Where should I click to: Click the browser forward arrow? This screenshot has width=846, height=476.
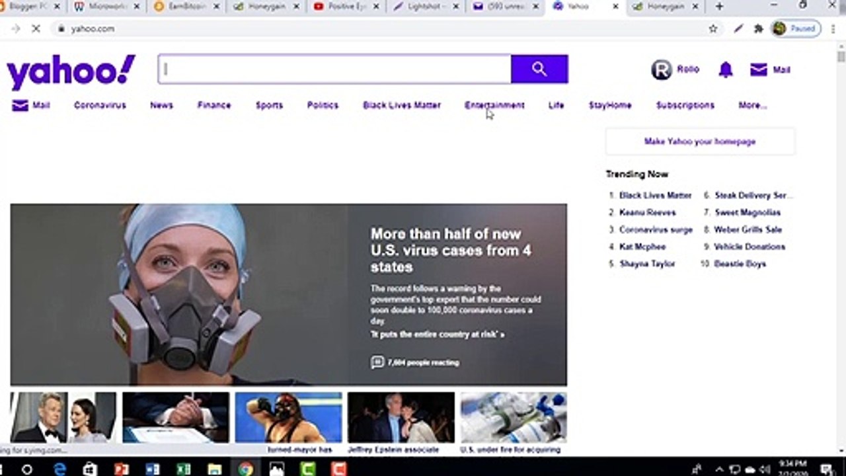16,28
